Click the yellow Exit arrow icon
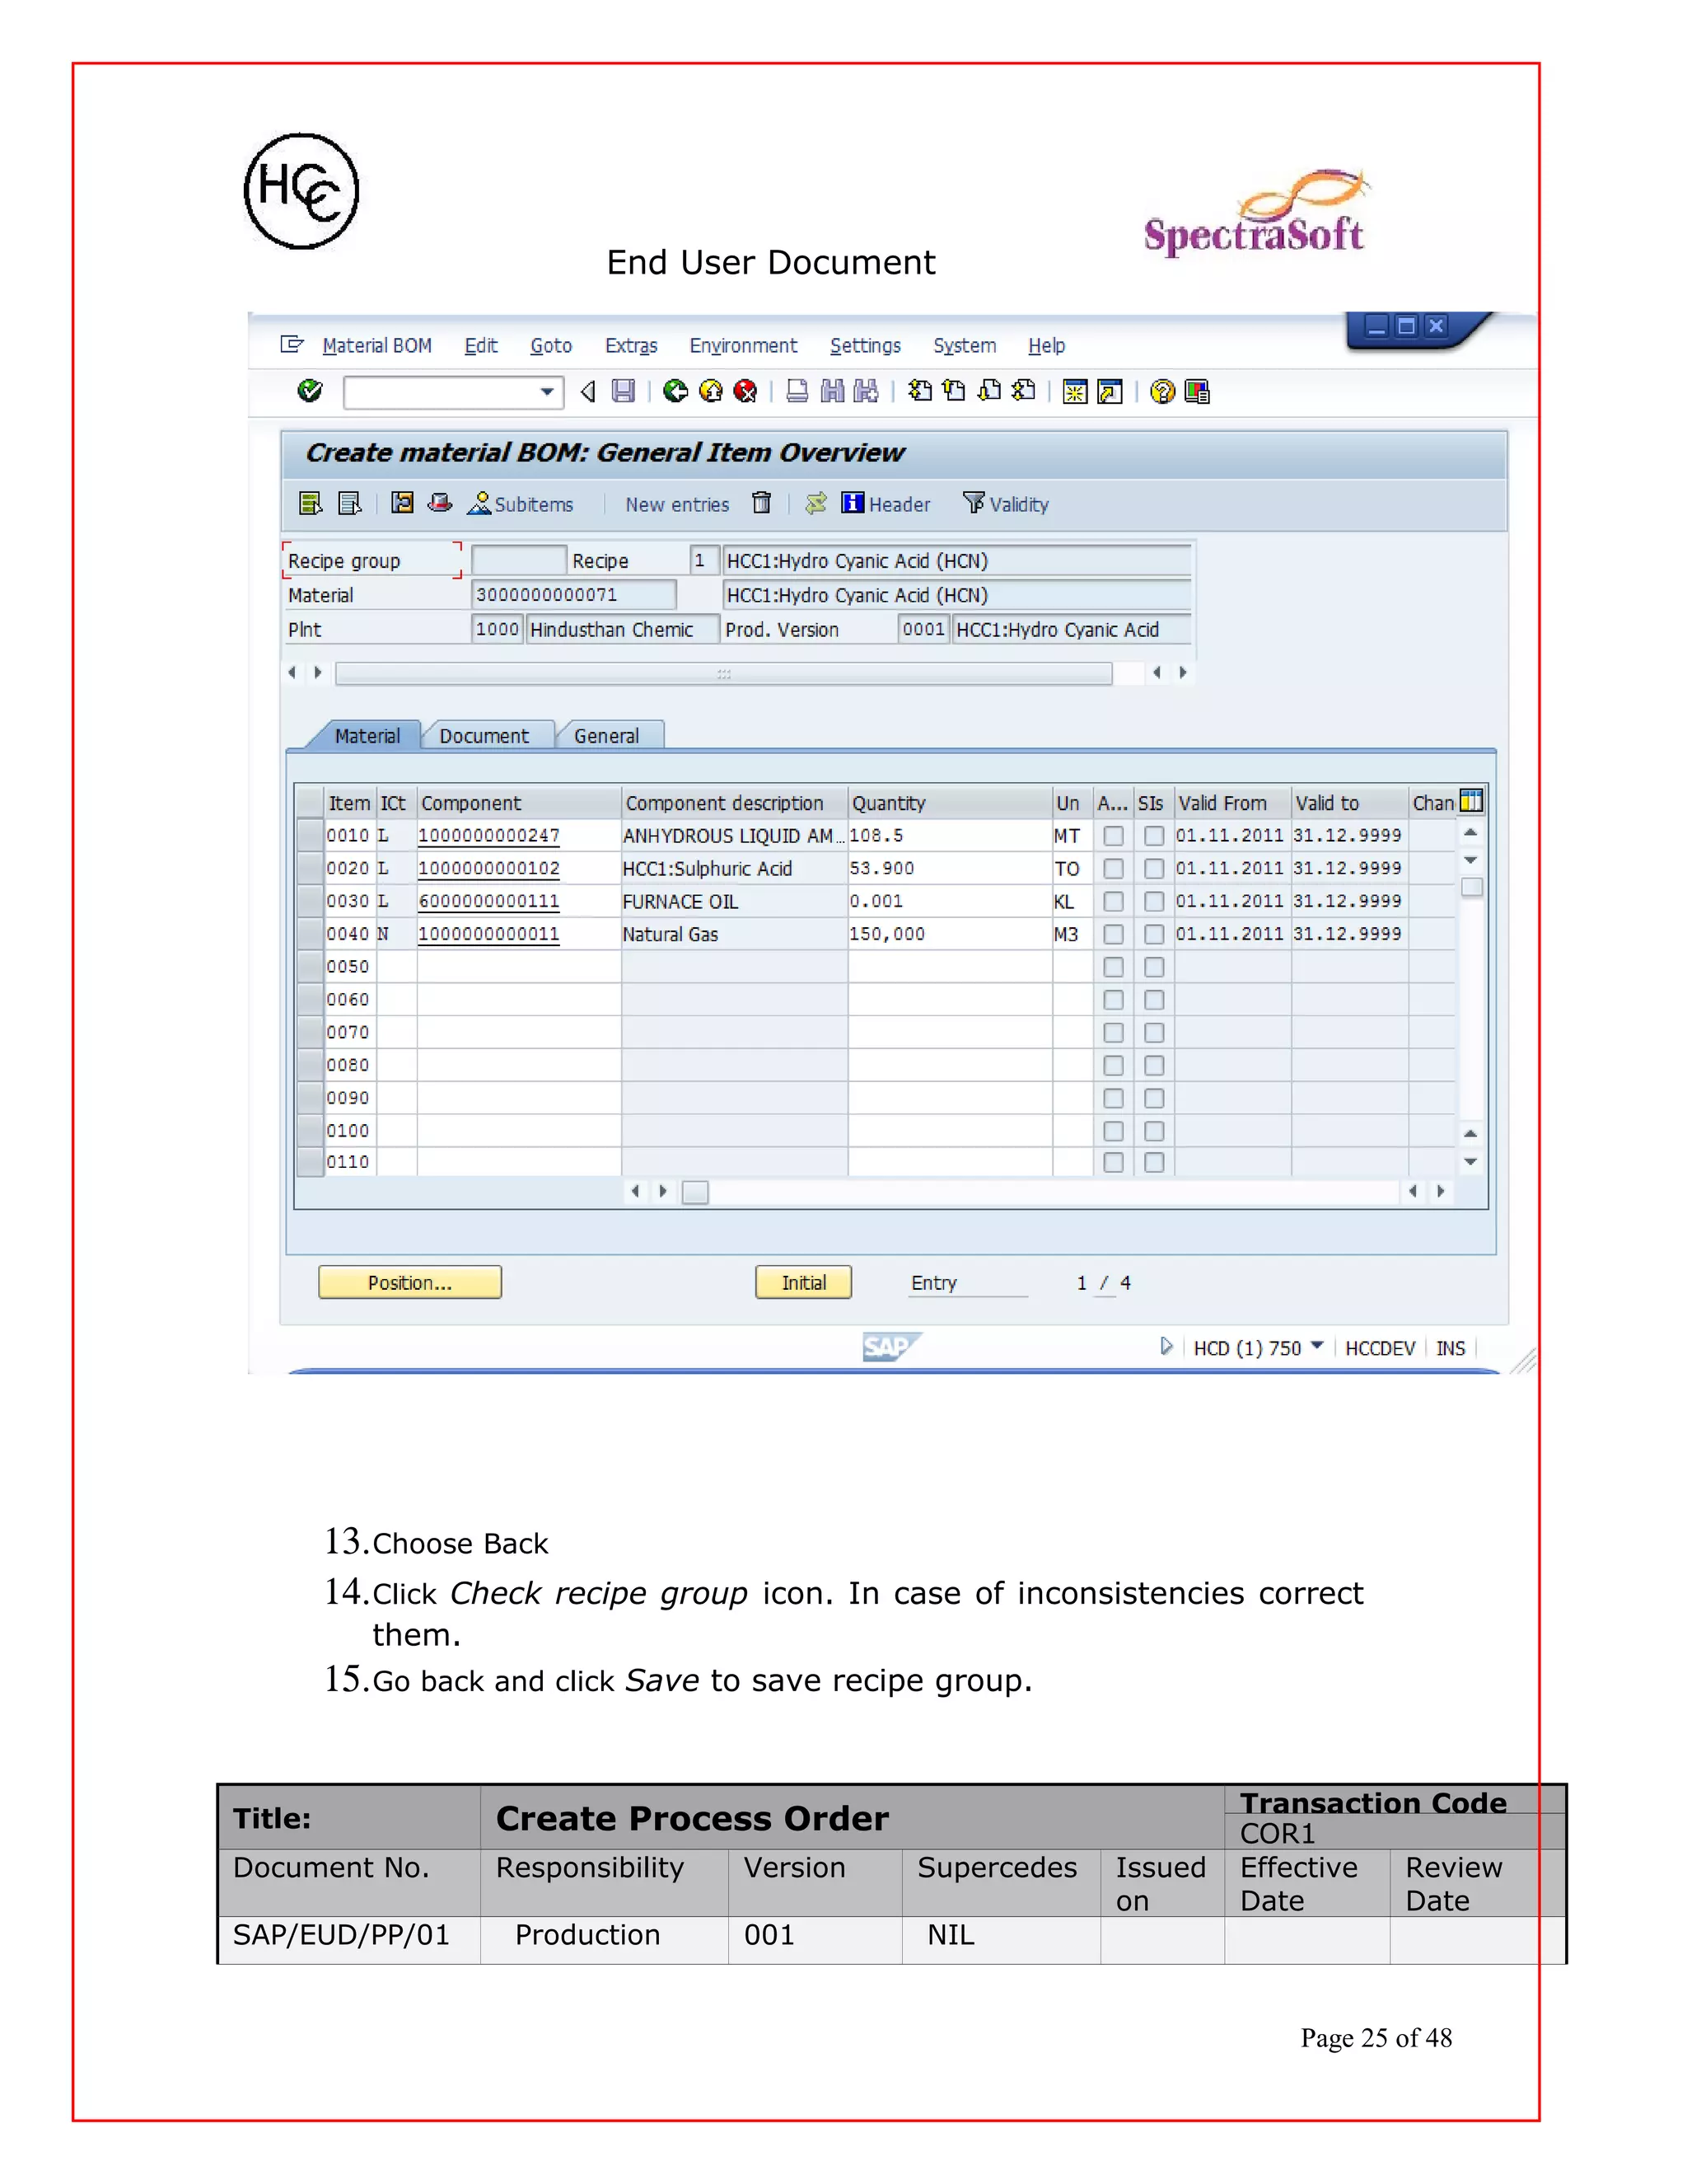Image resolution: width=1687 pixels, height=2184 pixels. tap(711, 391)
